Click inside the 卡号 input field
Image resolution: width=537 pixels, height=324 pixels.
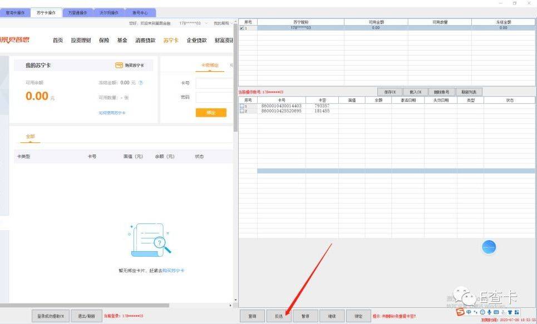coord(214,82)
